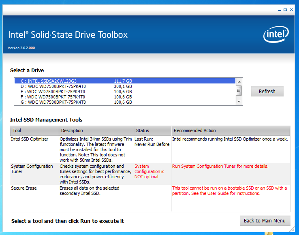299x235 pixels.
Task: Click 'Never Run Before' status text
Action: [x=152, y=144]
